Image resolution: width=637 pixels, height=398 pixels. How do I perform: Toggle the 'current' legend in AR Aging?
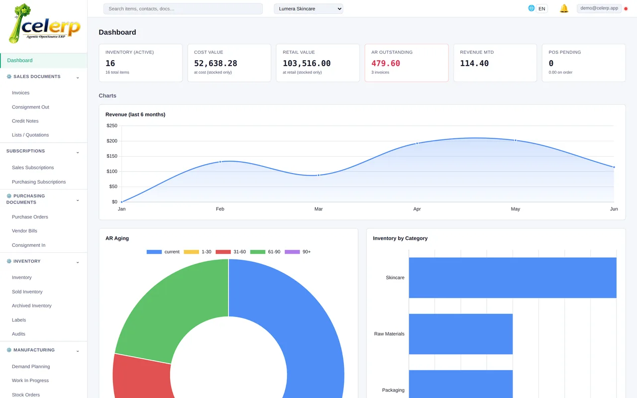pyautogui.click(x=163, y=252)
